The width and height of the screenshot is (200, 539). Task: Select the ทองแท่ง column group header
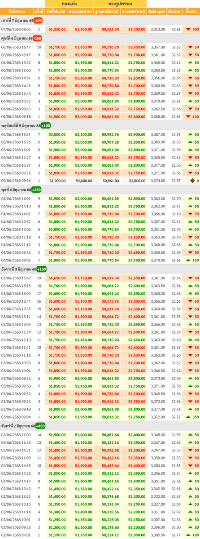[x=69, y=4]
